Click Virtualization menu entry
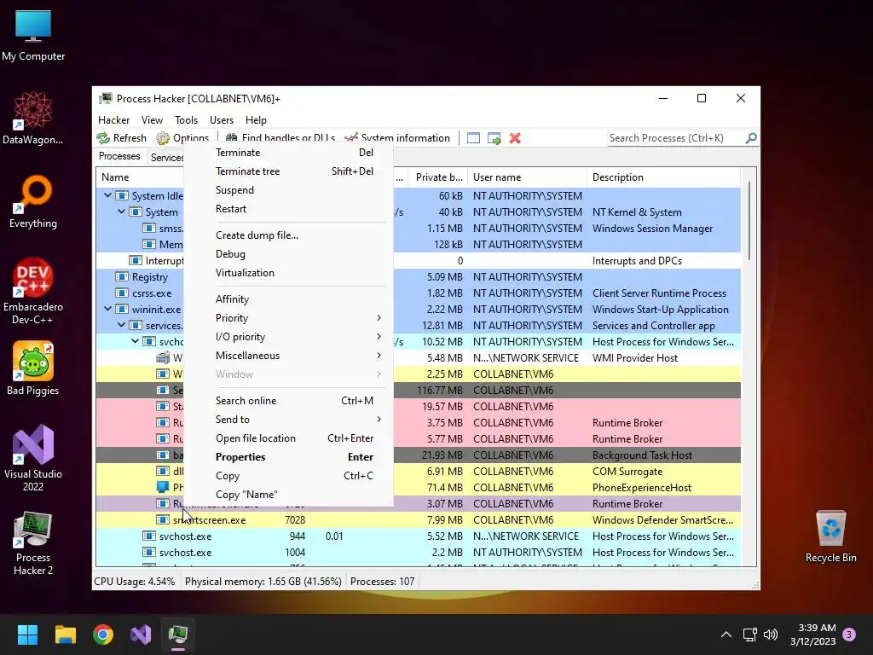The image size is (873, 655). point(288,273)
